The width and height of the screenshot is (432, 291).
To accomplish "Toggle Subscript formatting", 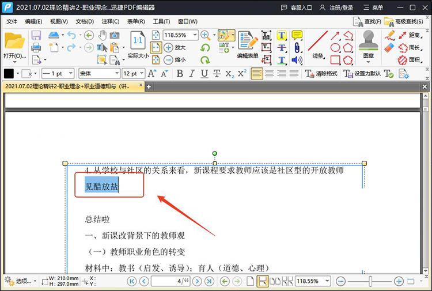I will (x=229, y=74).
